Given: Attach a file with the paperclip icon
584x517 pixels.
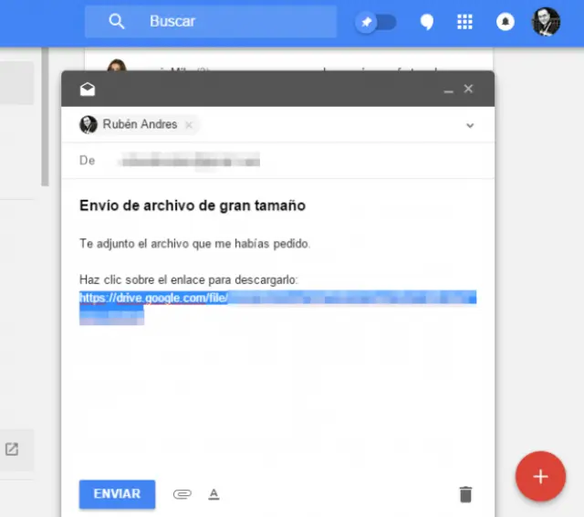Looking at the screenshot, I should point(182,494).
